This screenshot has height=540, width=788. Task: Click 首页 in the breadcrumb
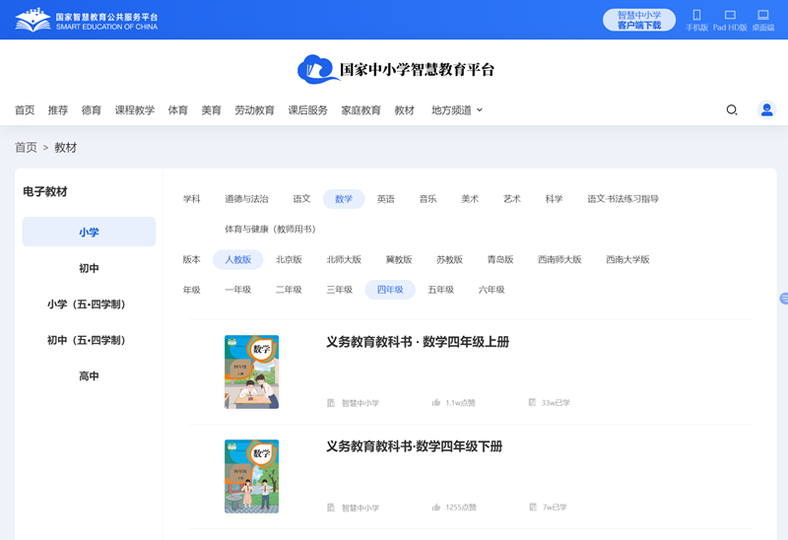click(26, 148)
